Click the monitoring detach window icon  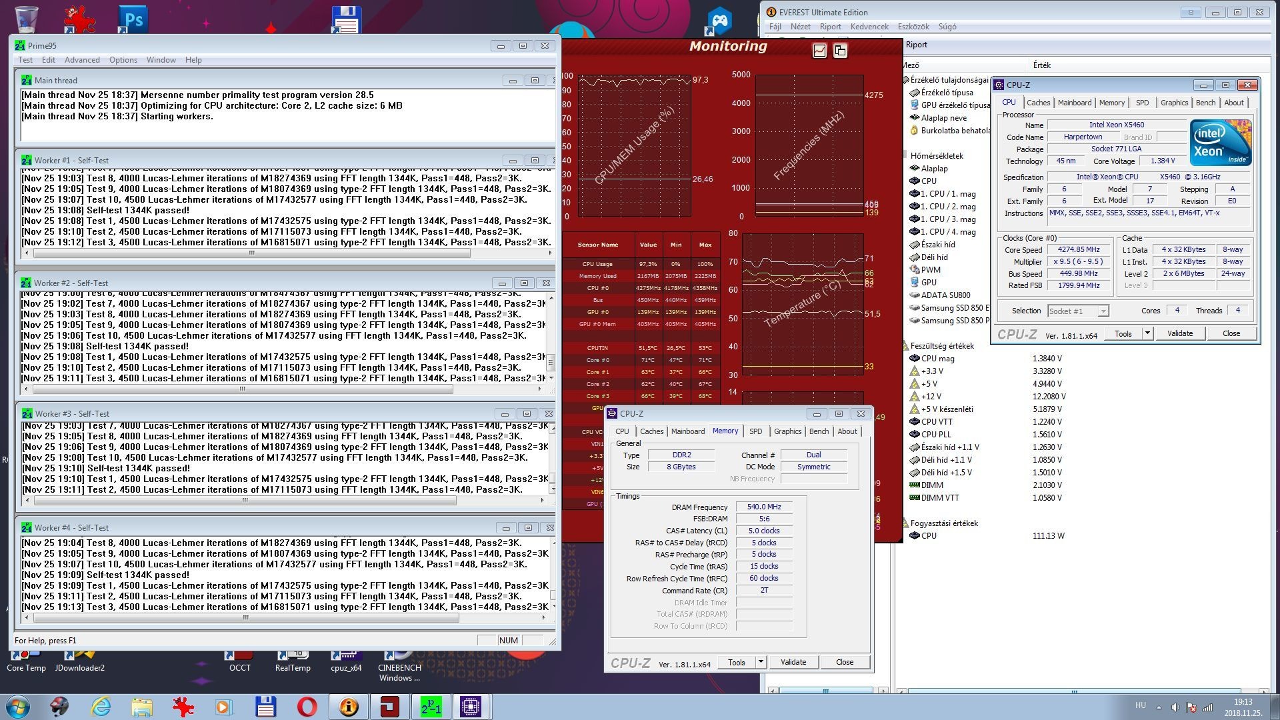tap(840, 51)
